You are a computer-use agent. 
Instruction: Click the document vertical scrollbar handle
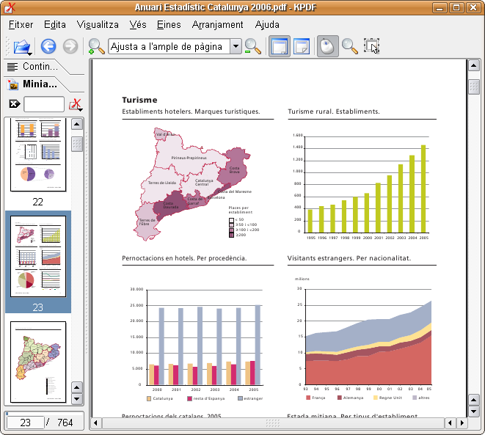point(473,87)
